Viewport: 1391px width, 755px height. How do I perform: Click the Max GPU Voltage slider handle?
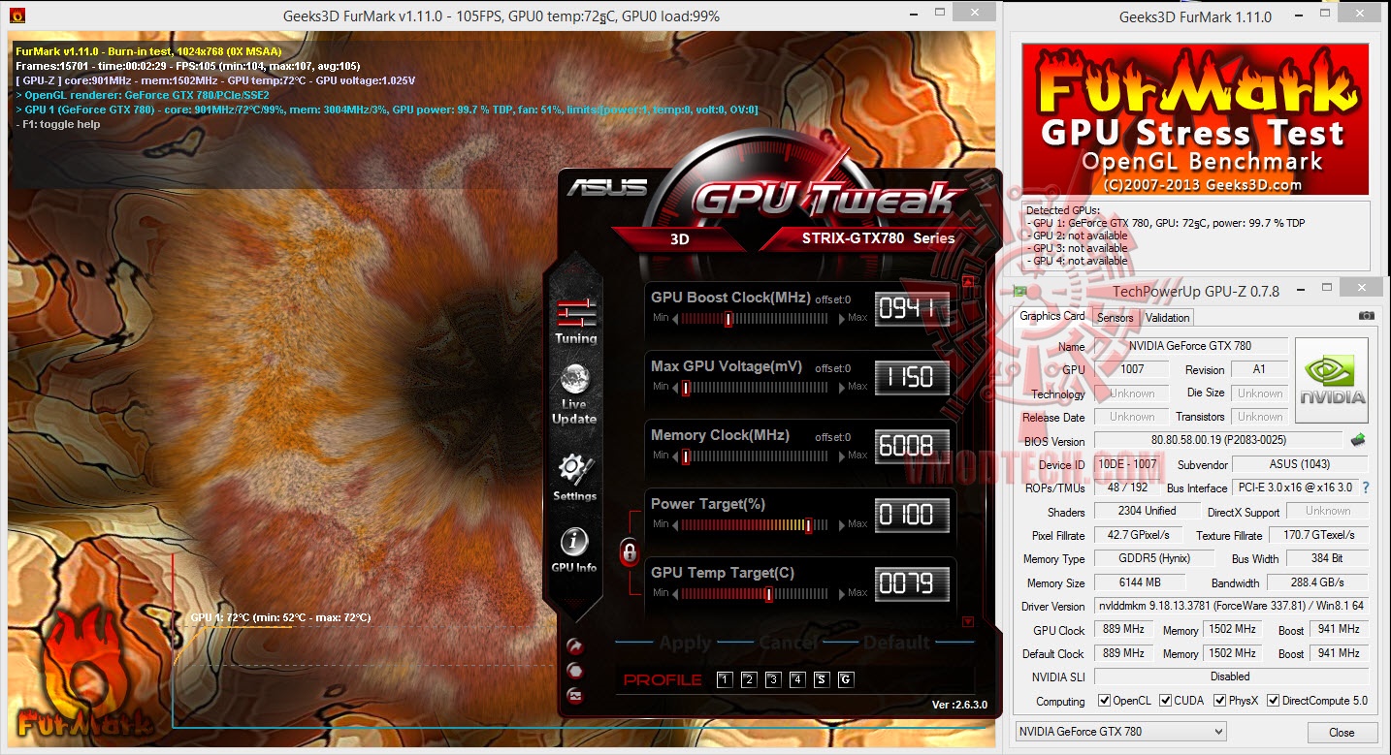coord(686,388)
